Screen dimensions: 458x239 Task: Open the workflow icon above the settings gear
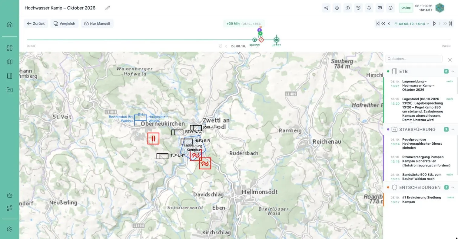pos(9,208)
